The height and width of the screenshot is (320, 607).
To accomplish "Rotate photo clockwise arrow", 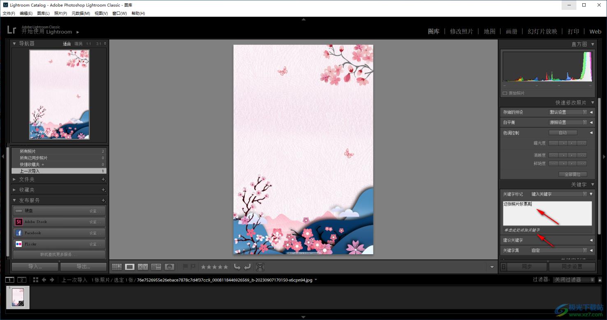I will tap(247, 267).
